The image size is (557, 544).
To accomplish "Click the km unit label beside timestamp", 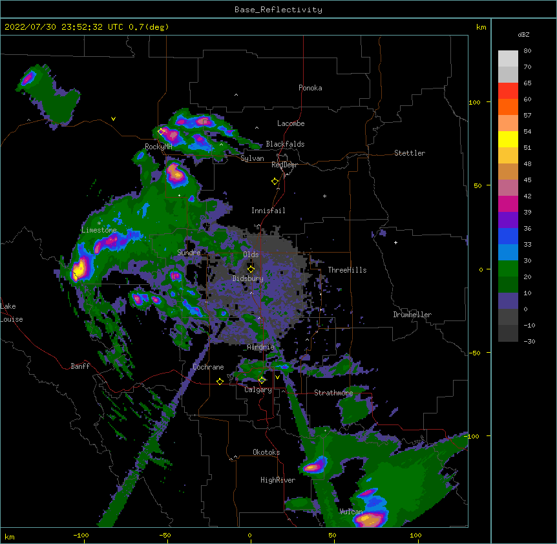I will tap(481, 27).
